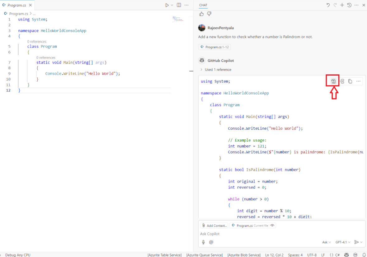367x257 pixels.
Task: Click the Insert at Cursor icon
Action: point(342,81)
